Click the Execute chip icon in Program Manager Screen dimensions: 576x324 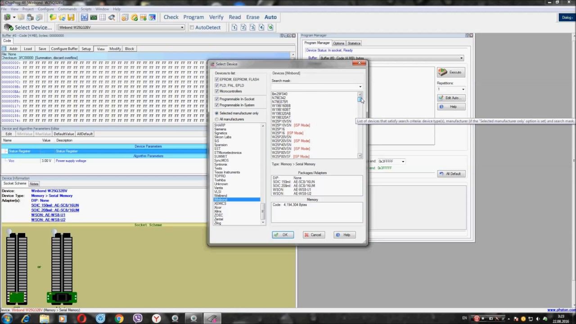(x=443, y=72)
